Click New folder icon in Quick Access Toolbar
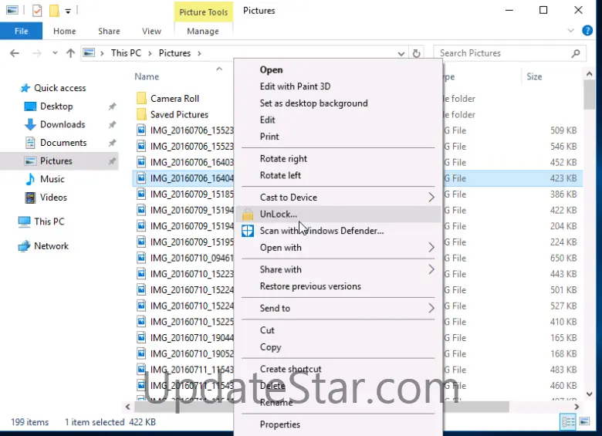The width and height of the screenshot is (602, 436). tap(54, 10)
